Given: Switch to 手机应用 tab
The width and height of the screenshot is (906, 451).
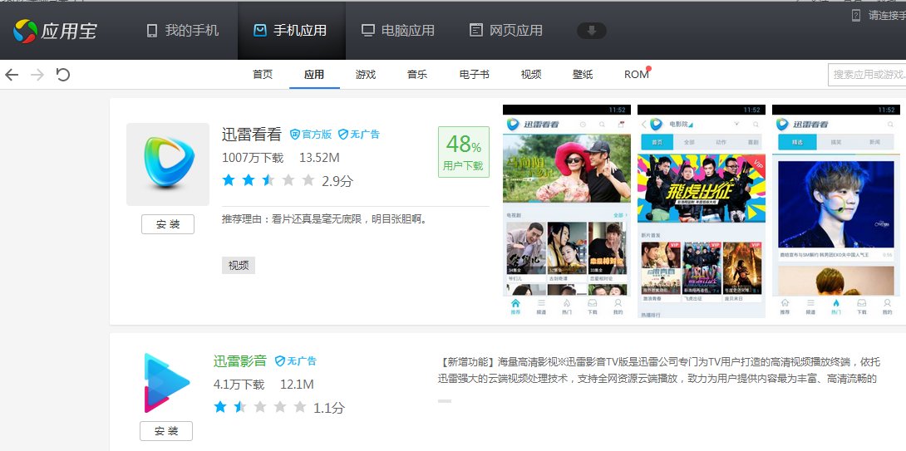Looking at the screenshot, I should click(290, 31).
